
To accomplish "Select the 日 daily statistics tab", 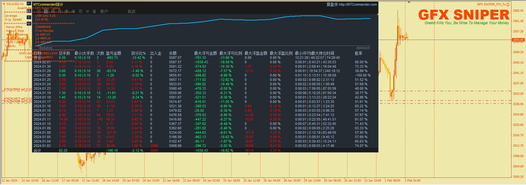I will click(x=46, y=11).
